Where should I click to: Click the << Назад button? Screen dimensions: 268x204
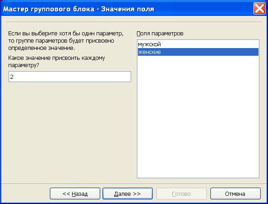pyautogui.click(x=75, y=194)
